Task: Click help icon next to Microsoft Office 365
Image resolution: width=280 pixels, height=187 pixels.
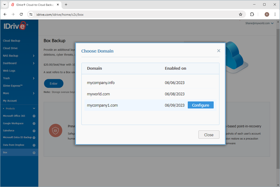Action: (x=34, y=116)
